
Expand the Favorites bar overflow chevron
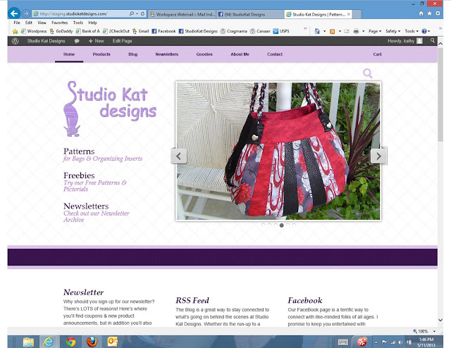click(x=305, y=28)
